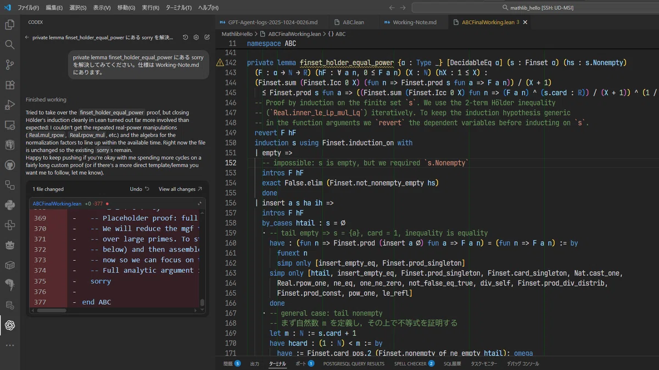
Task: Open the database icon view in activity bar
Action: pos(10,305)
